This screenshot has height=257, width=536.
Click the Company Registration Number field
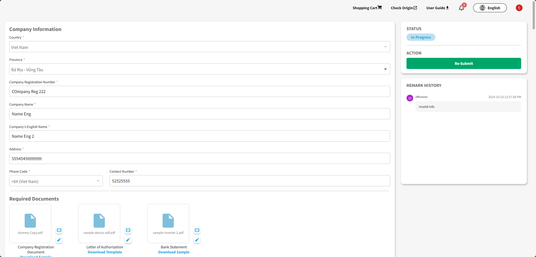[199, 92]
